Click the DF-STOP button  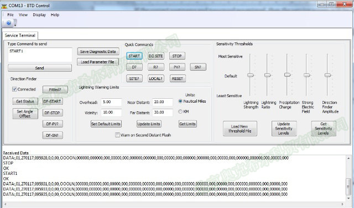pos(53,113)
